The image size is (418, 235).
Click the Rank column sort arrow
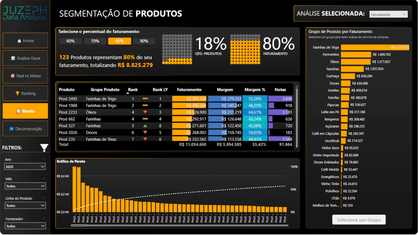pos(128,93)
